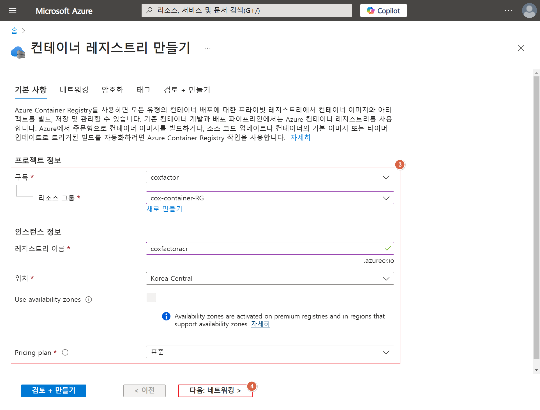This screenshot has height=410, width=540.
Task: Expand the 리소스 그룹 cox-container-RG dropdown
Action: point(270,198)
